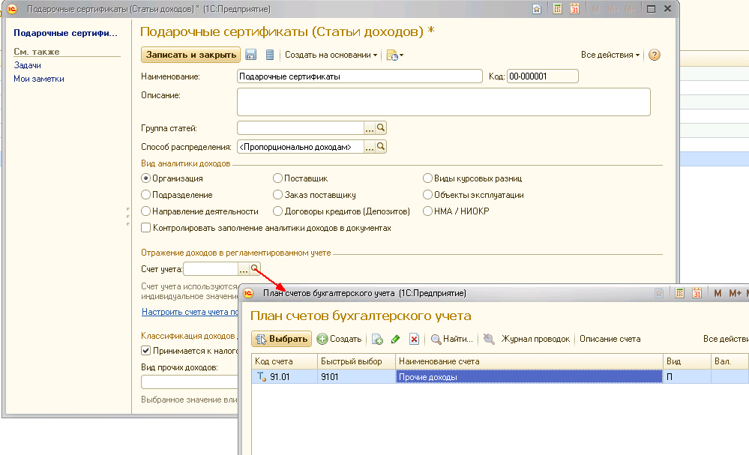Open Настроить счета учета link
The image size is (749, 455).
tap(190, 312)
